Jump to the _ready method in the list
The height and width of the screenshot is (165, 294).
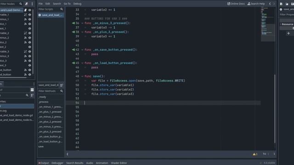(42, 97)
